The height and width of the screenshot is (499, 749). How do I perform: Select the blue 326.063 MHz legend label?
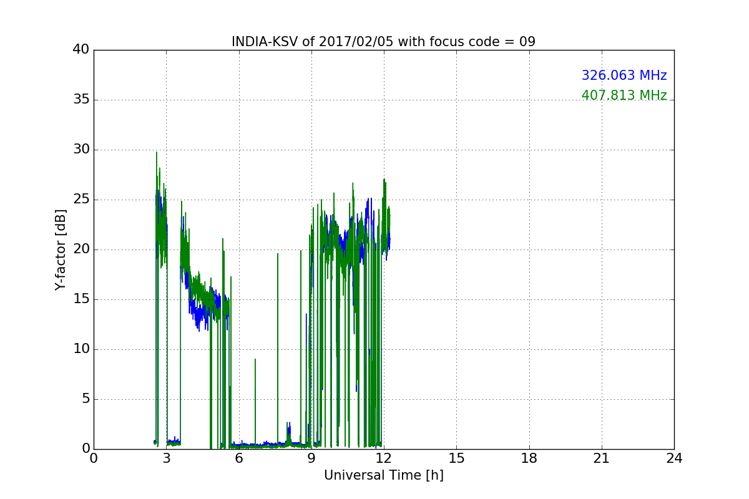coord(624,75)
